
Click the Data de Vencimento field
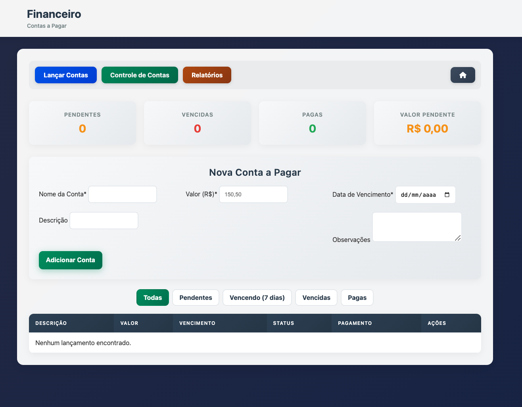tap(420, 195)
